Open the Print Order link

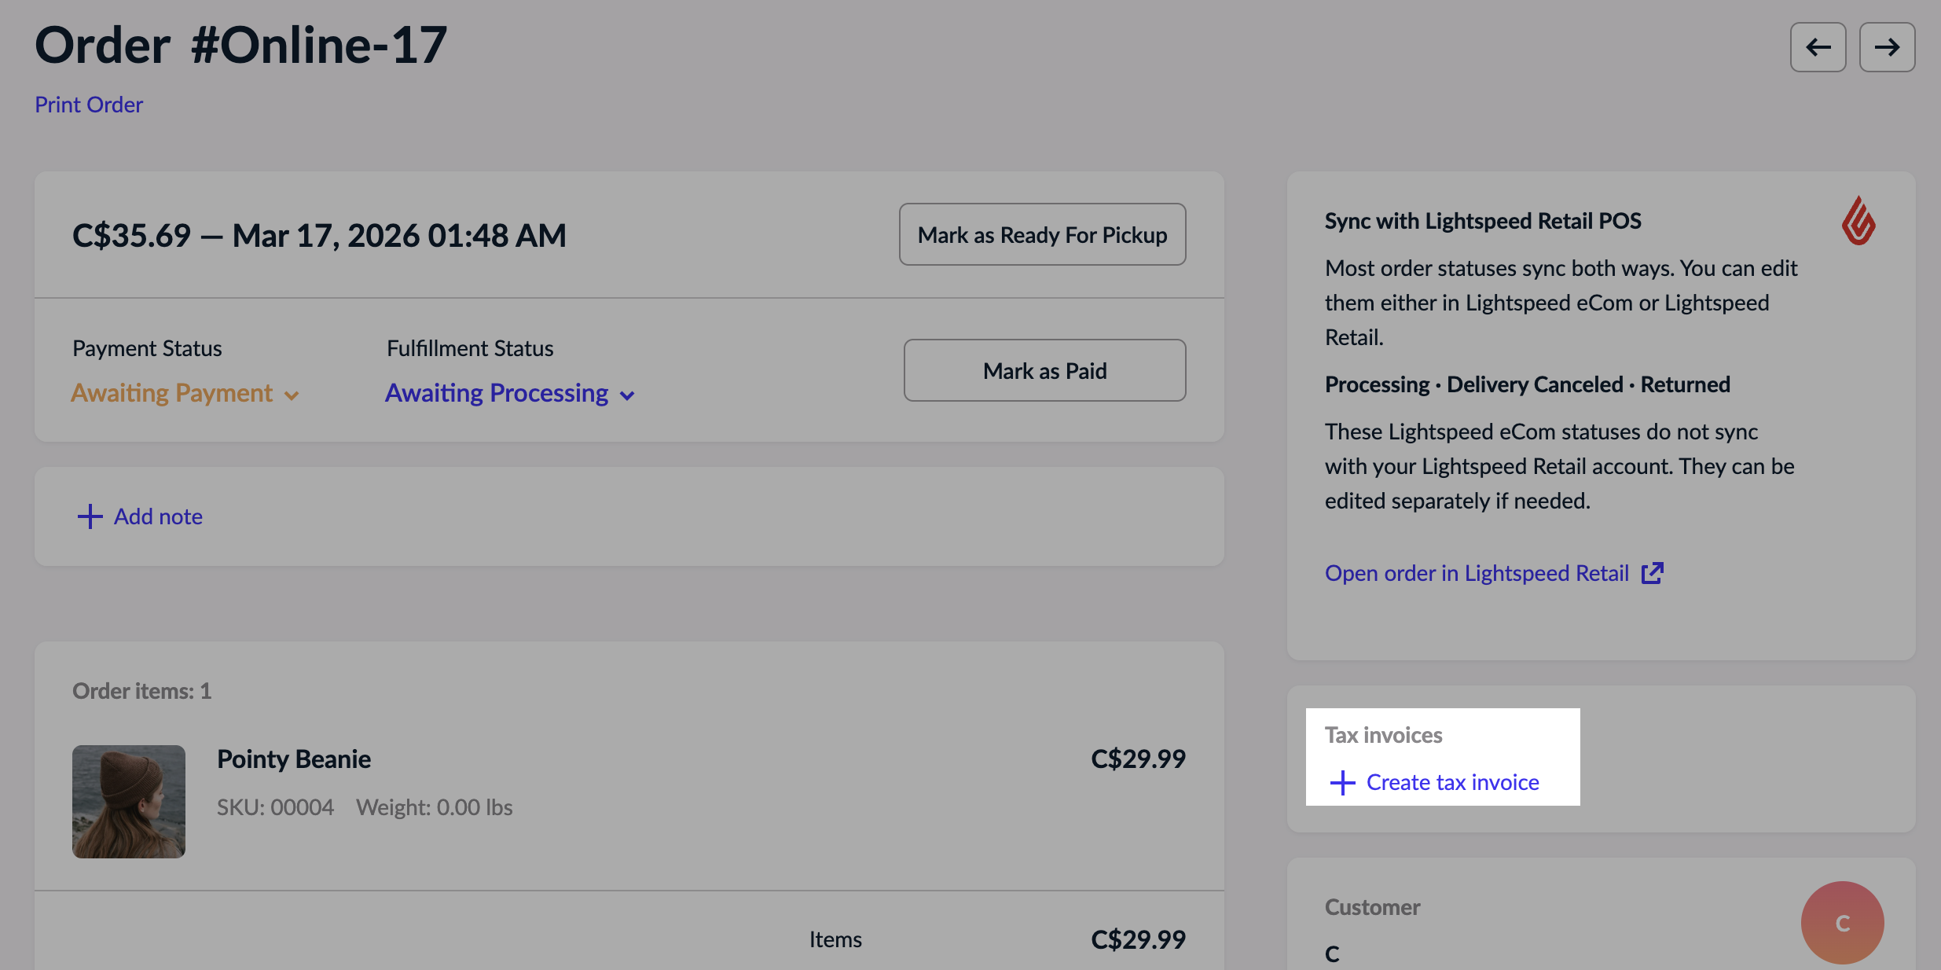coord(89,105)
